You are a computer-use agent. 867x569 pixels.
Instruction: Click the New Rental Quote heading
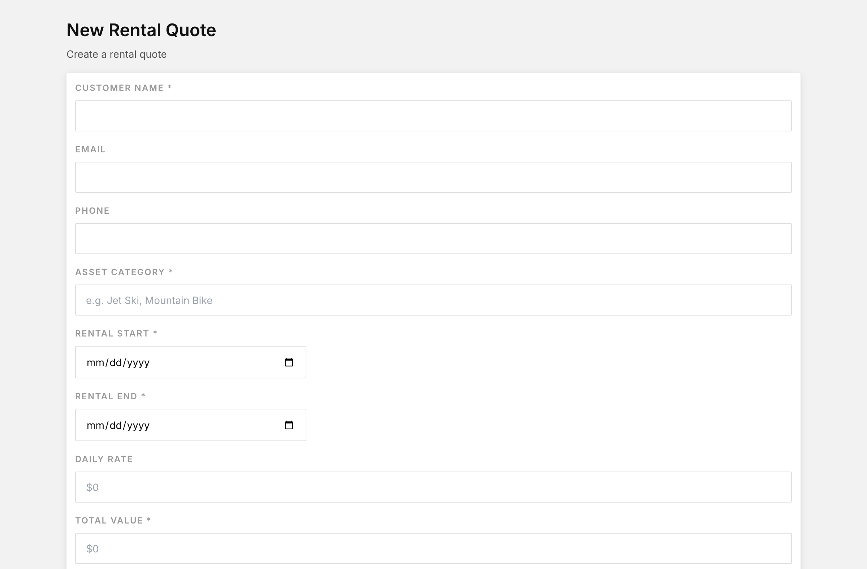[141, 30]
